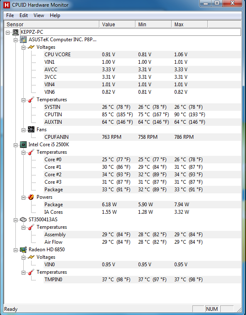The height and width of the screenshot is (315, 246).
Task: Collapse the KEPPZ-PC root node
Action: (x=8, y=32)
